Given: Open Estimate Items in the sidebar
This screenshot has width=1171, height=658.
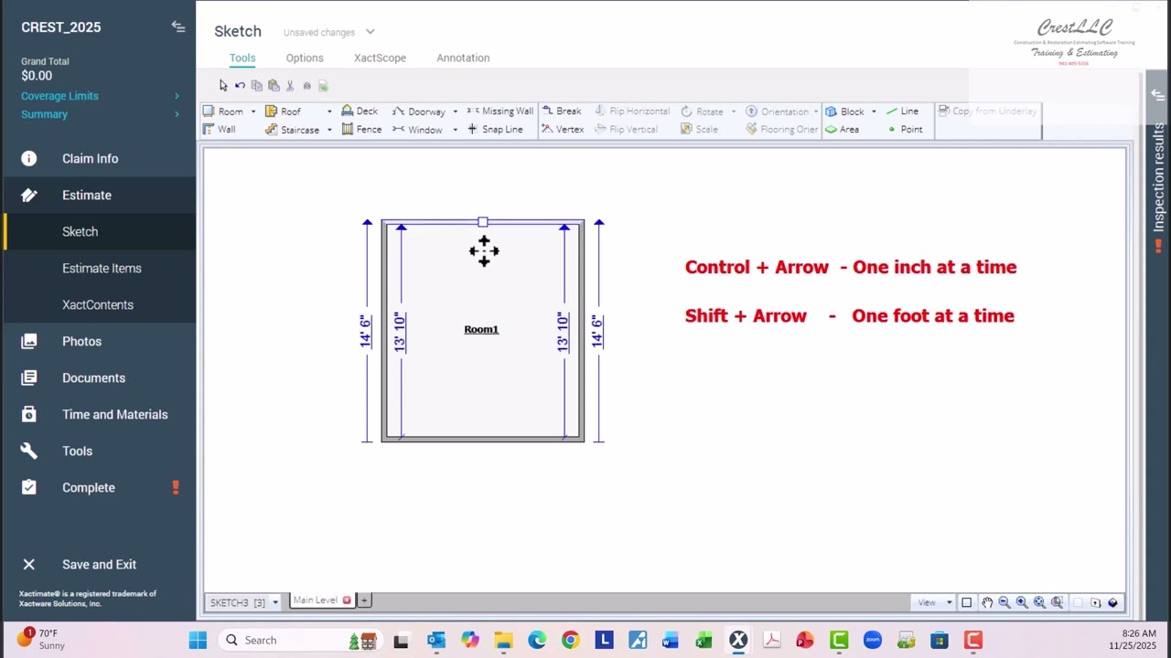Looking at the screenshot, I should click(x=100, y=268).
